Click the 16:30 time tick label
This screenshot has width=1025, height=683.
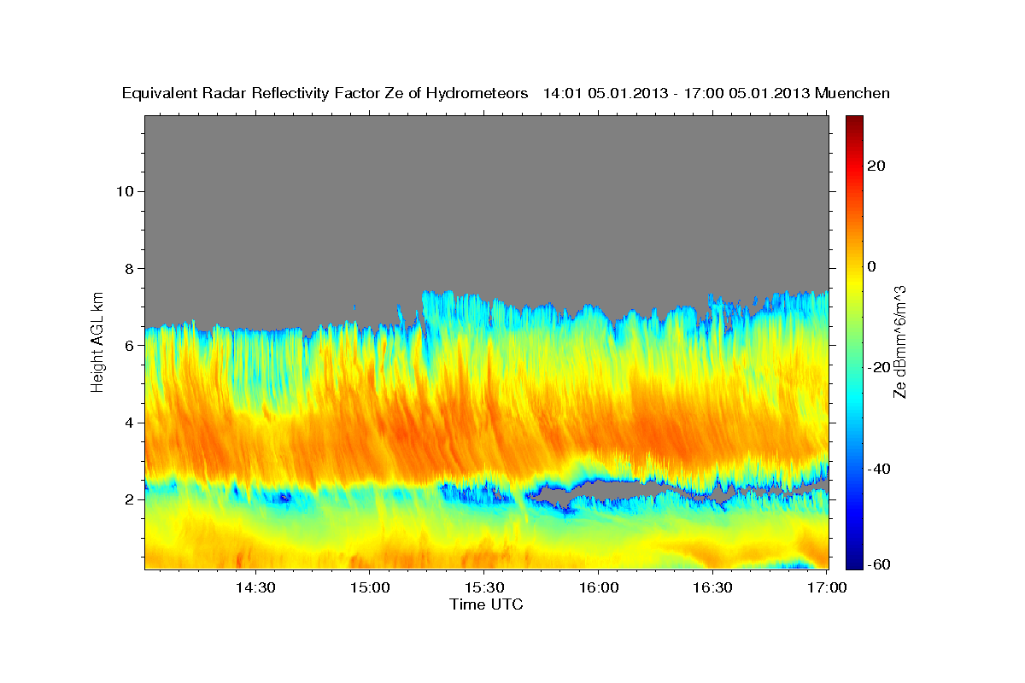tap(712, 587)
